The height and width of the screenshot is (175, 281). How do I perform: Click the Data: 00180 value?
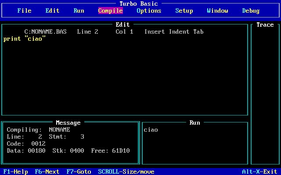(x=26, y=150)
